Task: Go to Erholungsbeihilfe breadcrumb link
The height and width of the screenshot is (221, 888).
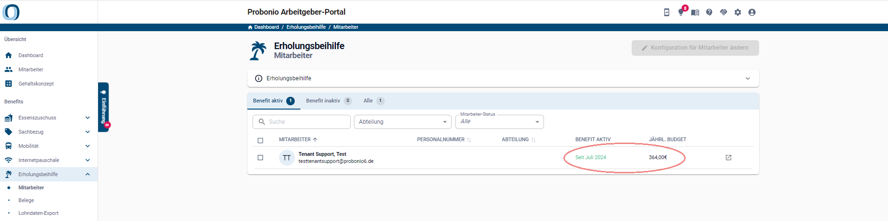Action: click(306, 27)
